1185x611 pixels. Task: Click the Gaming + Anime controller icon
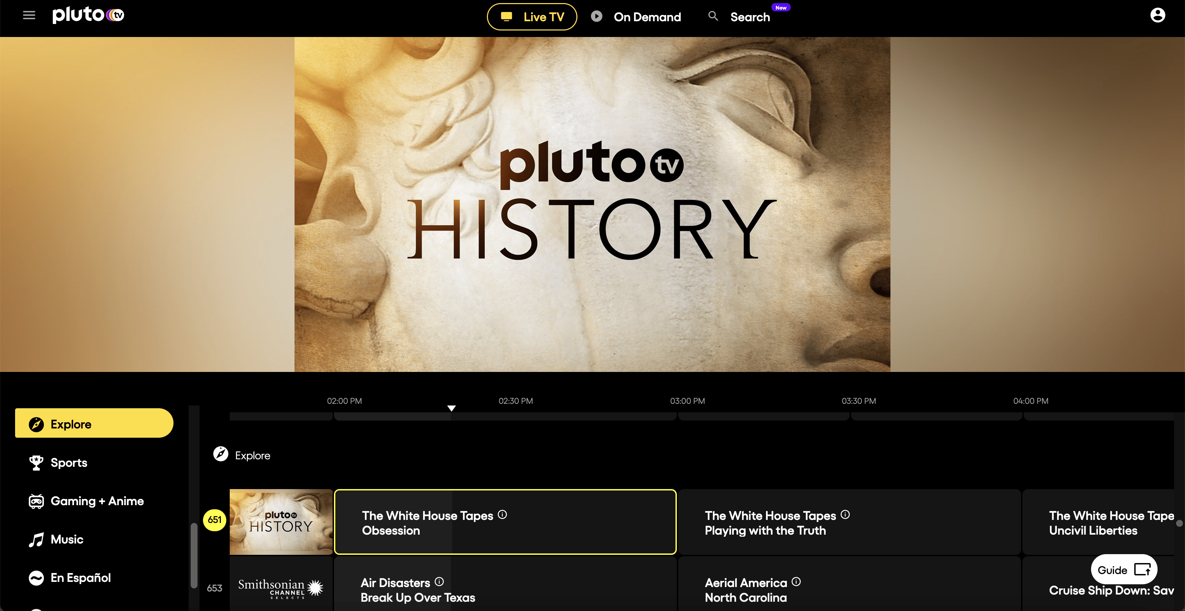(36, 501)
